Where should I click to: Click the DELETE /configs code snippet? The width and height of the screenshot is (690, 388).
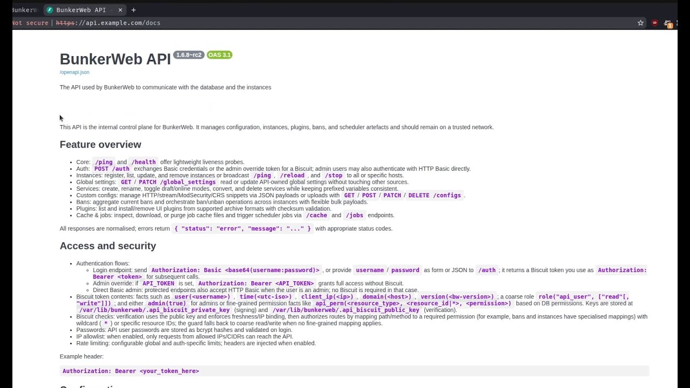click(434, 196)
